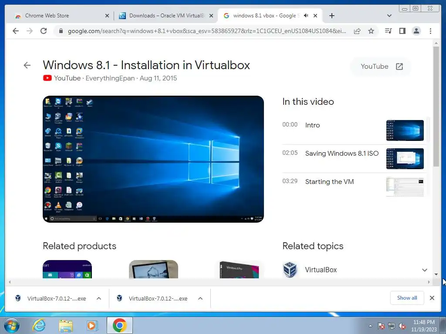Click the scroll up arrow of page
Image resolution: width=446 pixels, height=334 pixels.
coord(436,43)
